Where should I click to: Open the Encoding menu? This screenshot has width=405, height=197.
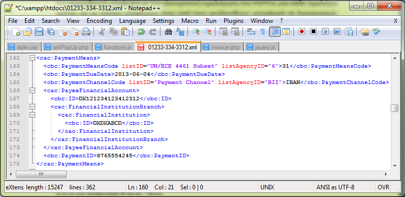click(x=99, y=21)
